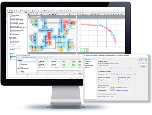
Task: Select the Boundary radio option
Action: pyautogui.click(x=119, y=82)
